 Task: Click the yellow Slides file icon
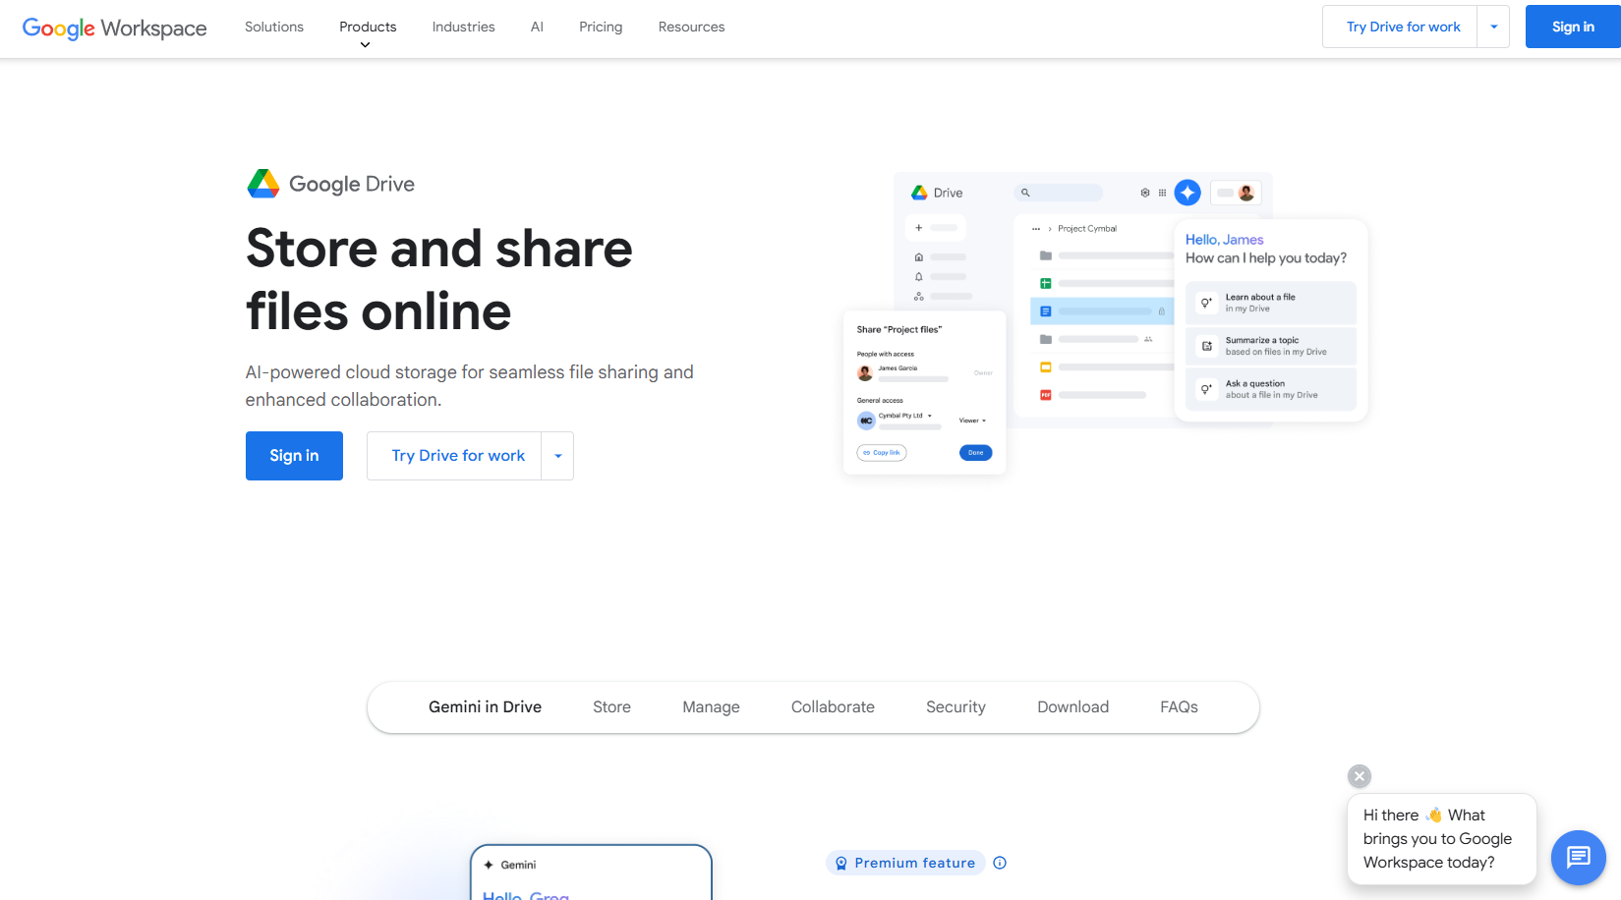click(1046, 367)
